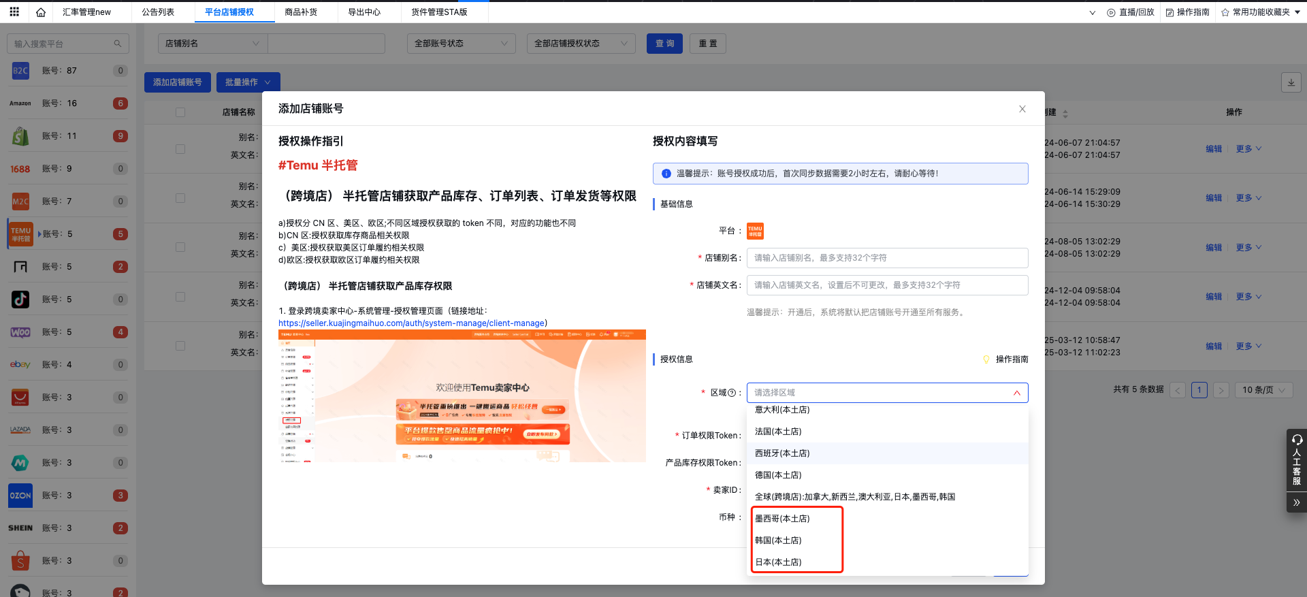This screenshot has height=597, width=1307.
Task: Collapse the side panel with double-arrow icon
Action: pos(1297,502)
